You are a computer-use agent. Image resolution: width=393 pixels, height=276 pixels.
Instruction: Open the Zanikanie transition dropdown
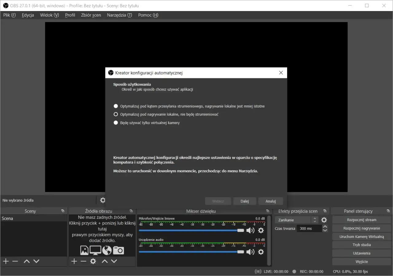[296, 220]
